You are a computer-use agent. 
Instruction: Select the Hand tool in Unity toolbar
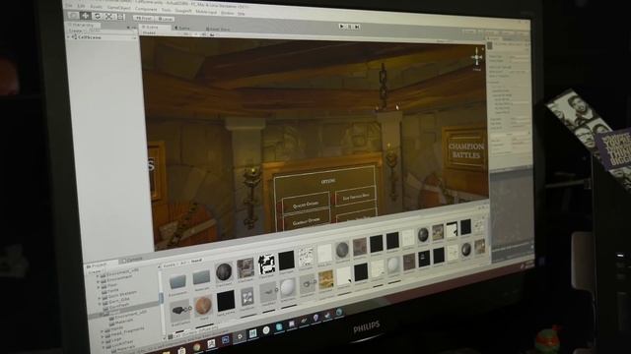tap(73, 16)
